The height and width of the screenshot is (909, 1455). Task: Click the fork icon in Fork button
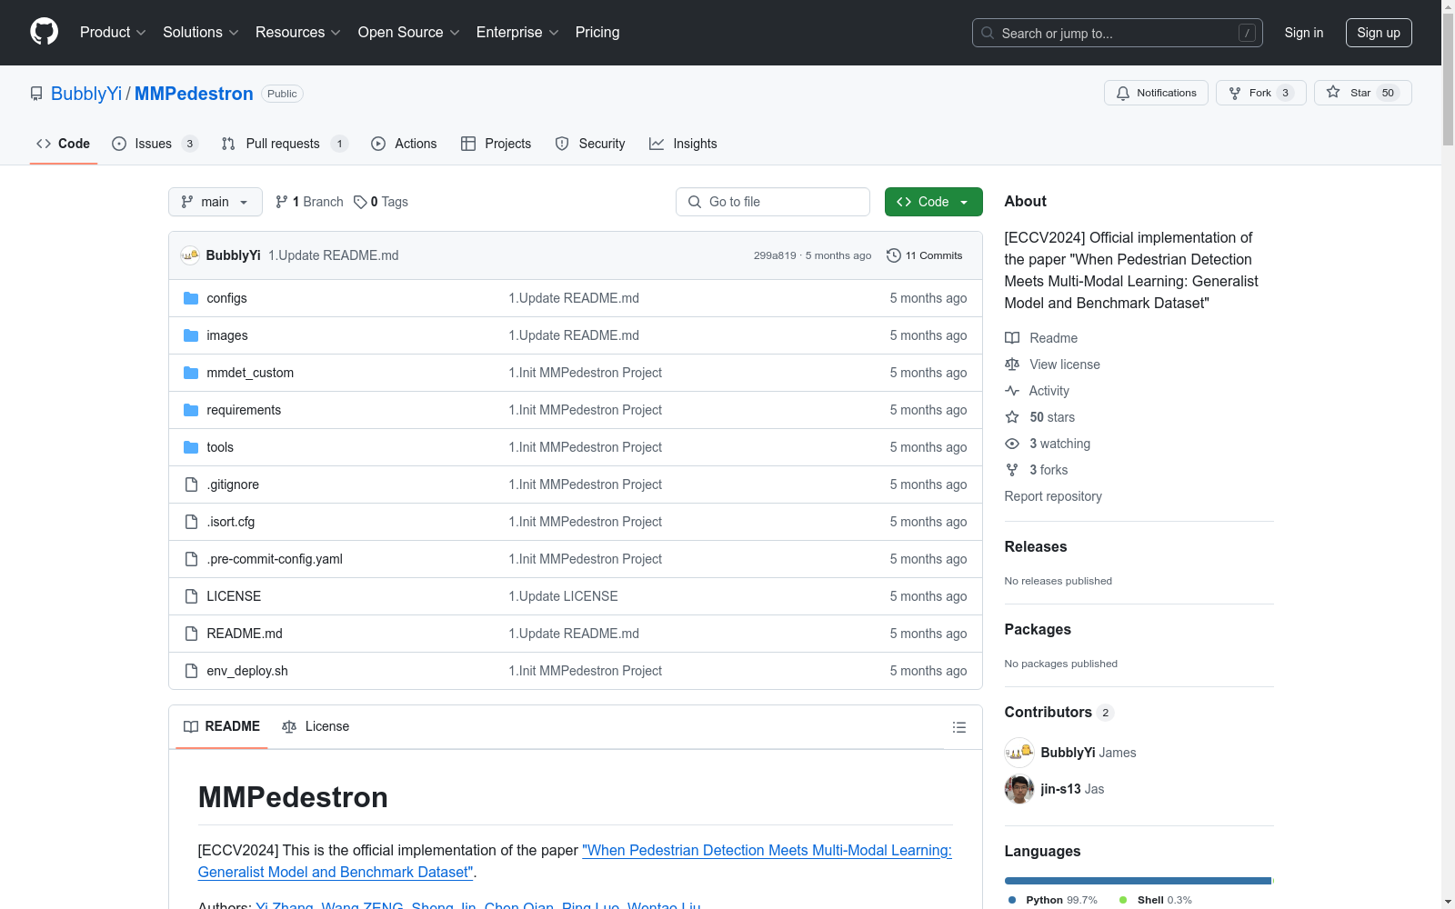[1235, 93]
